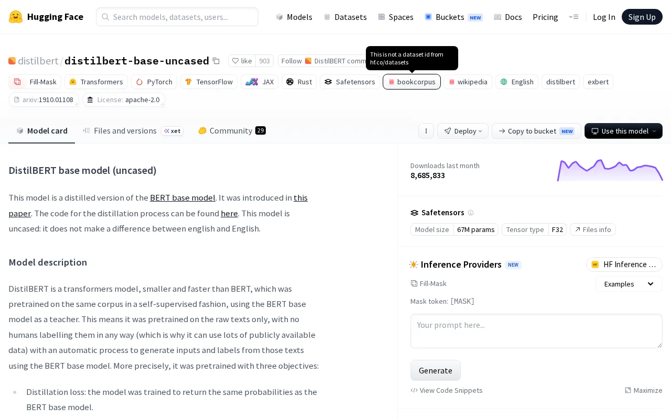Screen dimensions: 671x419
Task: Open Buckets in the top navigation
Action: (x=453, y=17)
